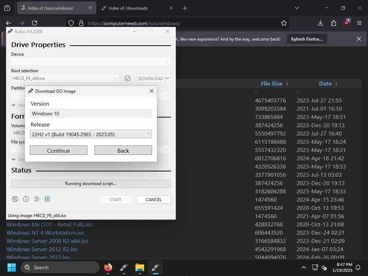Open Firefox downloads panel
Screen dimensions: 368x276
[x=320, y=23]
